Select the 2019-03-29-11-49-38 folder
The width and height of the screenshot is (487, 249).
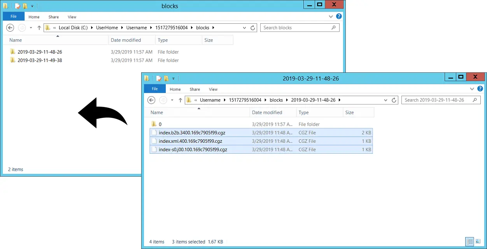pos(39,60)
